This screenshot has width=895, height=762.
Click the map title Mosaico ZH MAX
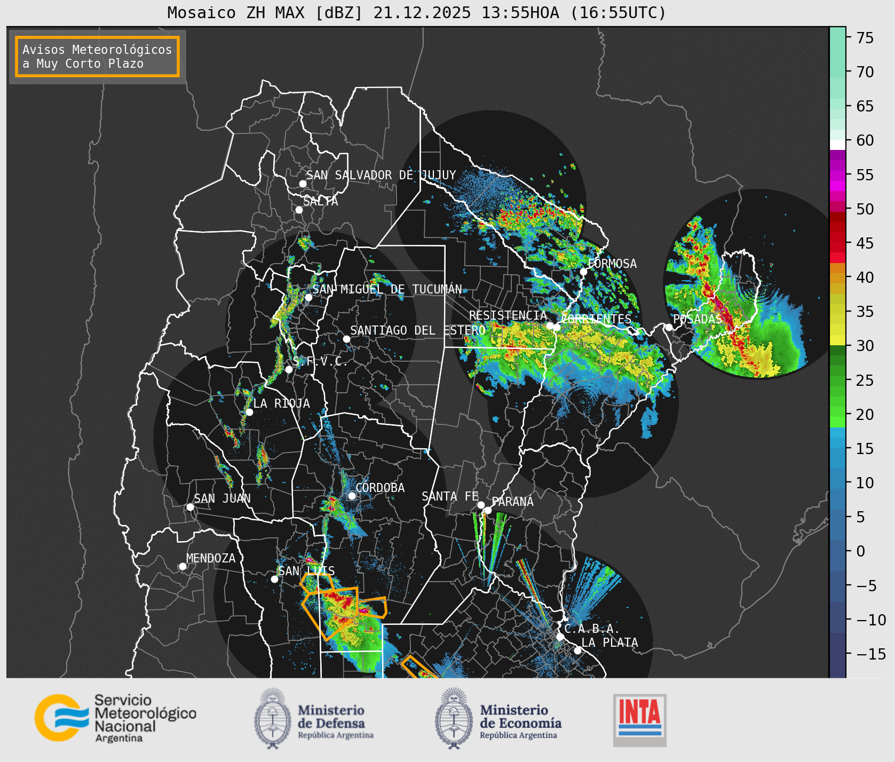tap(416, 12)
